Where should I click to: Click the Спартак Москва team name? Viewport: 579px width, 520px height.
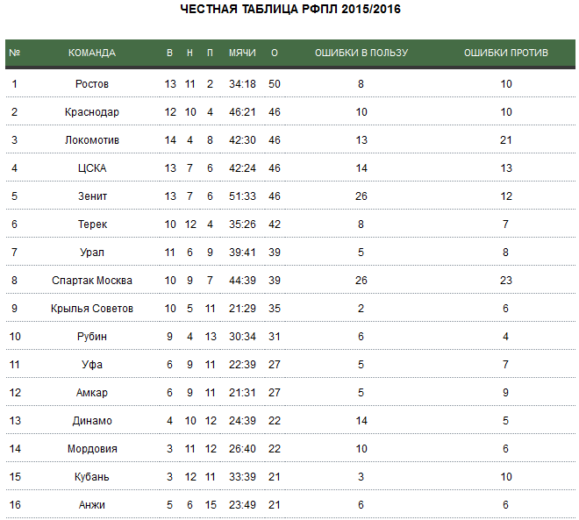click(x=92, y=280)
